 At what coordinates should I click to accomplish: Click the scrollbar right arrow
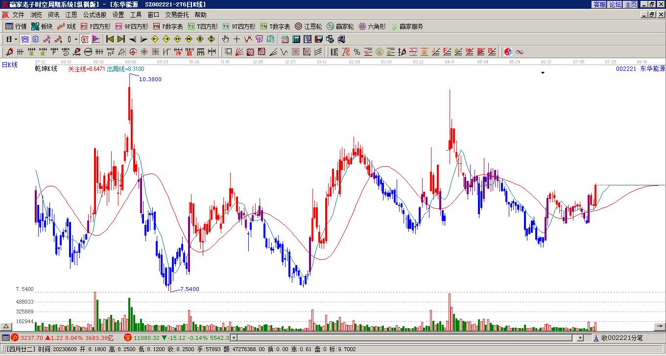tap(580, 337)
